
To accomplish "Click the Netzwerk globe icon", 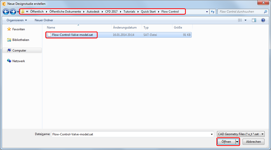I will click(x=9, y=61).
